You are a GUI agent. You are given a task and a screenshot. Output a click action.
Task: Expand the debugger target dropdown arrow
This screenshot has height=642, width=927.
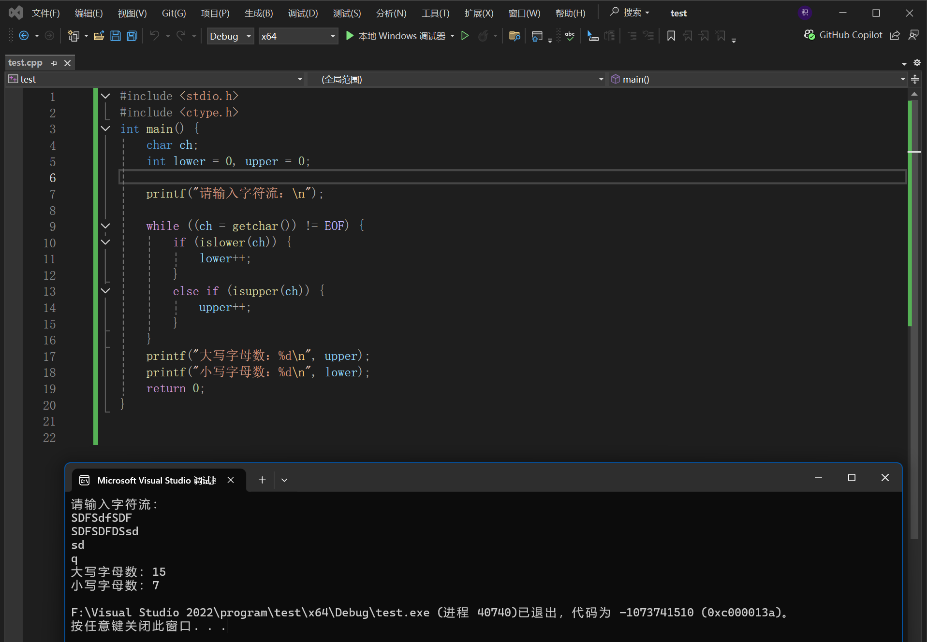coord(453,36)
